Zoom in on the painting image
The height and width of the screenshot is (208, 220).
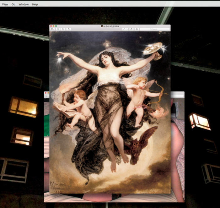[x=63, y=29]
